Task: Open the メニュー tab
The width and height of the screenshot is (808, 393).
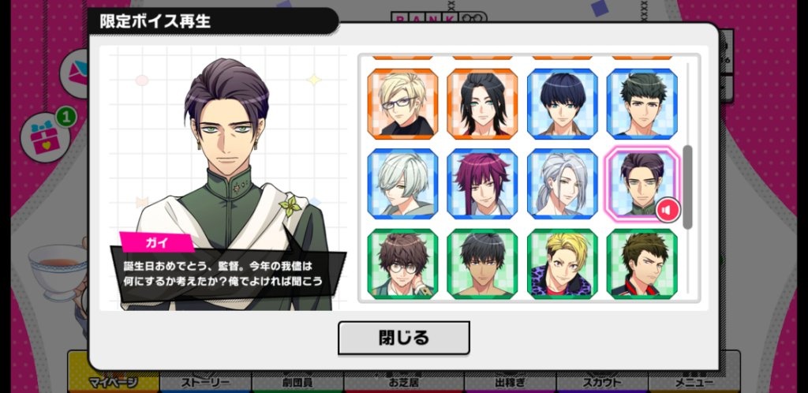Action: point(694,383)
